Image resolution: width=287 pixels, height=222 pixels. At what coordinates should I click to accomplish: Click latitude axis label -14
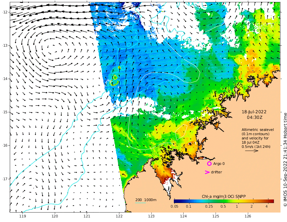coord(4,79)
